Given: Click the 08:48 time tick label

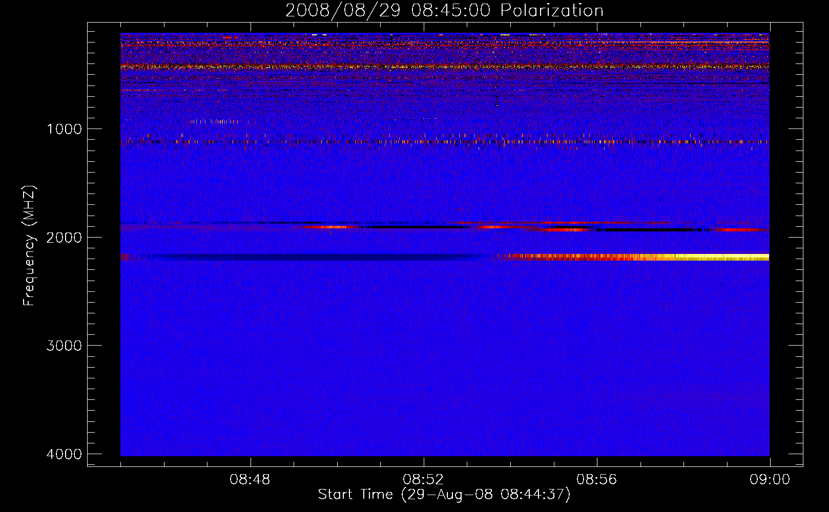Looking at the screenshot, I should 250,480.
